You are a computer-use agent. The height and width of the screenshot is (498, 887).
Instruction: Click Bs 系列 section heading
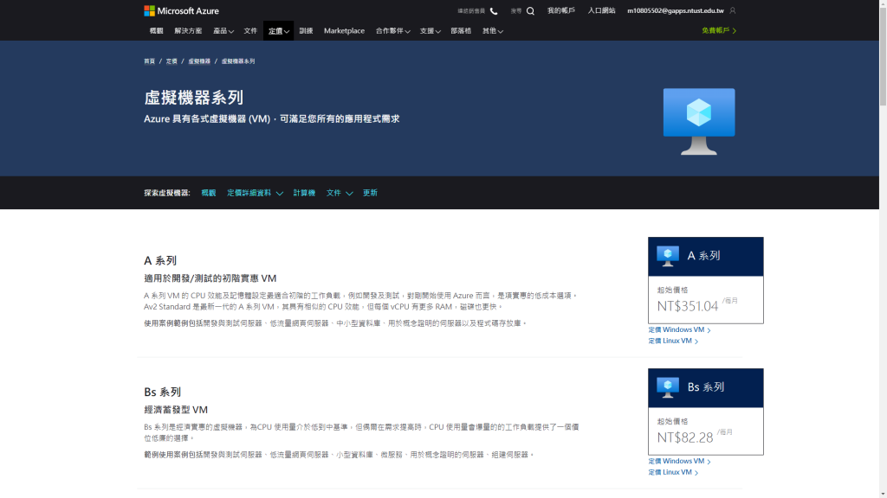click(x=162, y=393)
